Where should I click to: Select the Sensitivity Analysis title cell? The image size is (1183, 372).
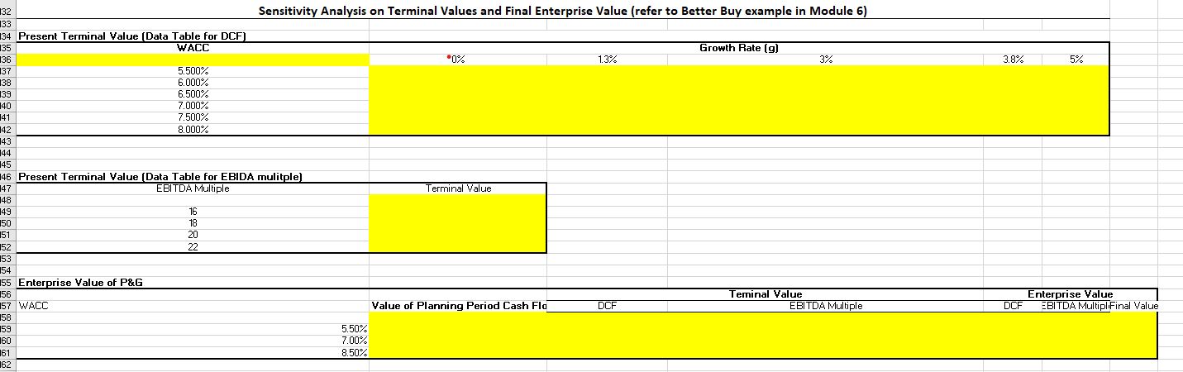(x=562, y=11)
